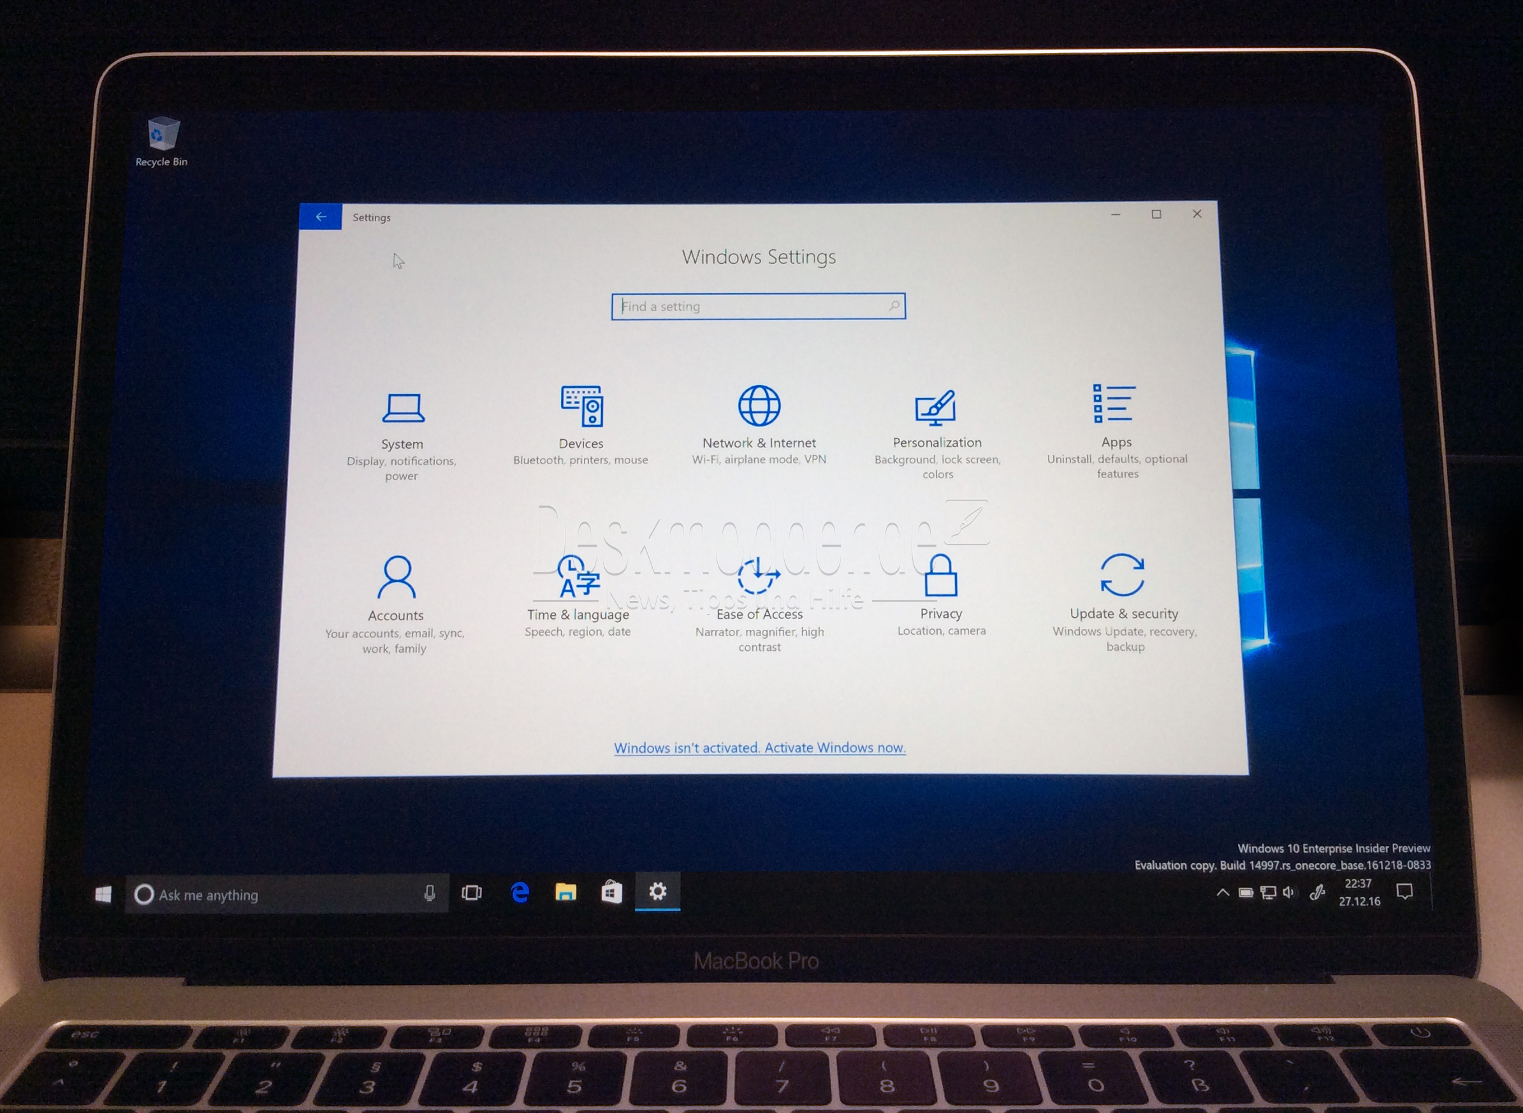Click the magnifier icon in search box
The height and width of the screenshot is (1113, 1523).
point(894,306)
